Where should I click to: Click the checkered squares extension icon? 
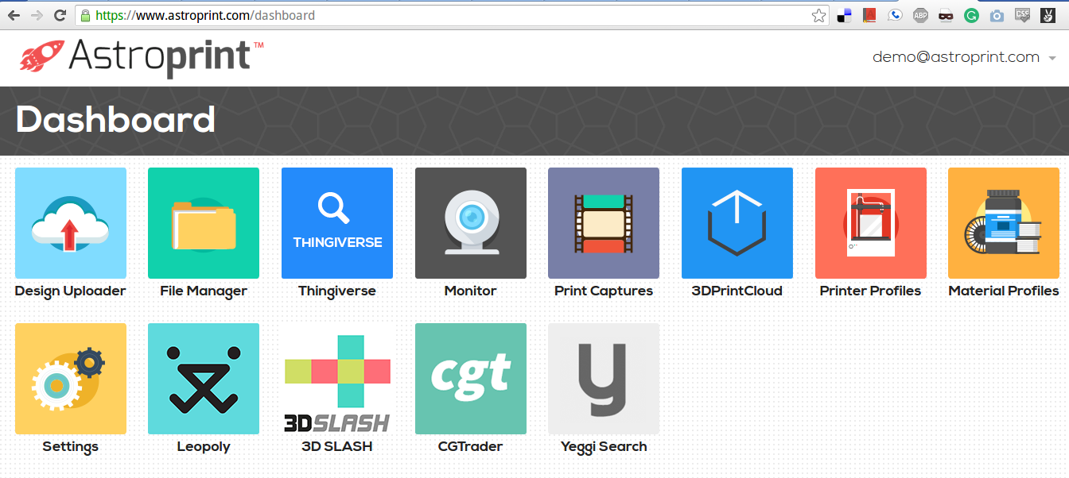point(844,15)
